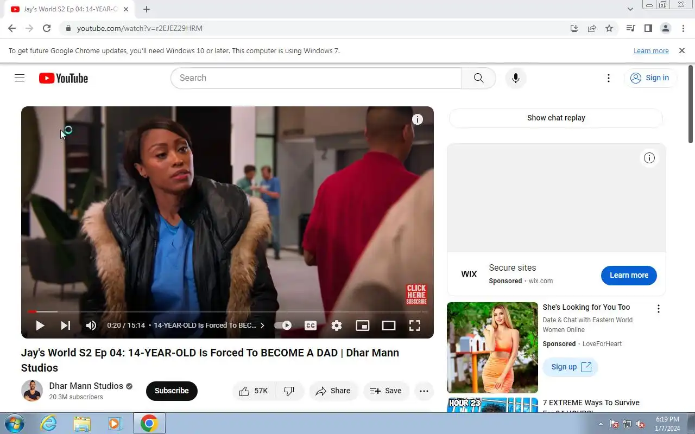This screenshot has height=434, width=695.
Task: Go to YouTube home via logo
Action: tap(64, 78)
